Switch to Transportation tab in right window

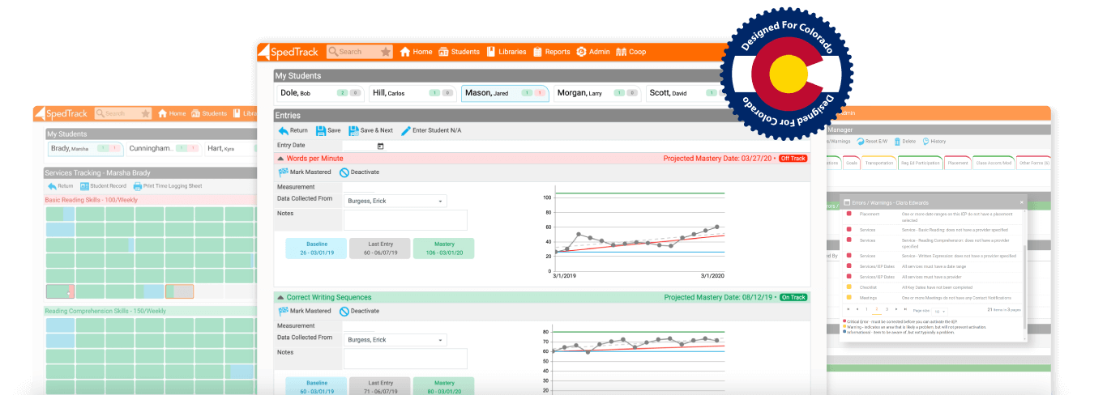tap(881, 163)
